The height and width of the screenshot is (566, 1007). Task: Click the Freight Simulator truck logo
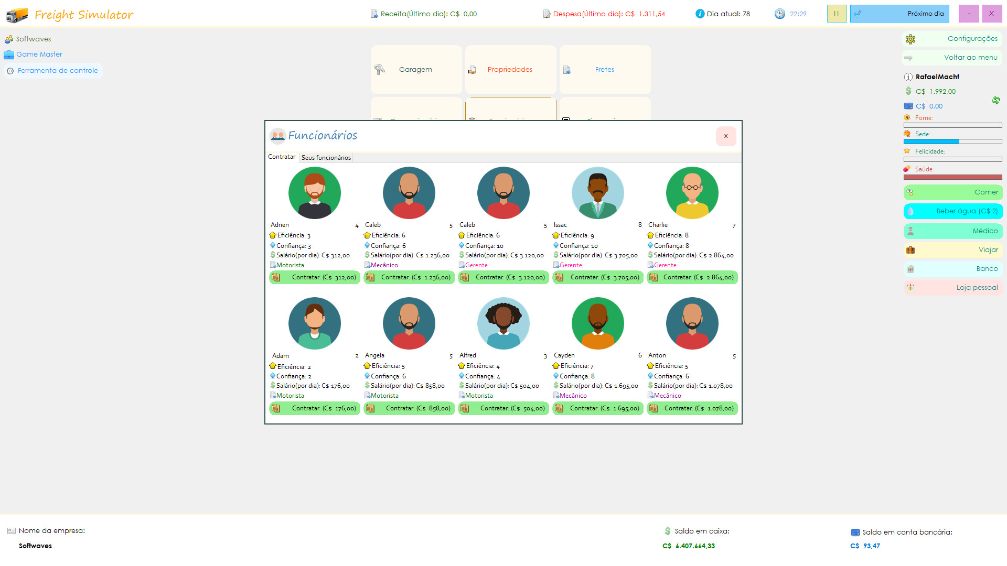[x=17, y=15]
